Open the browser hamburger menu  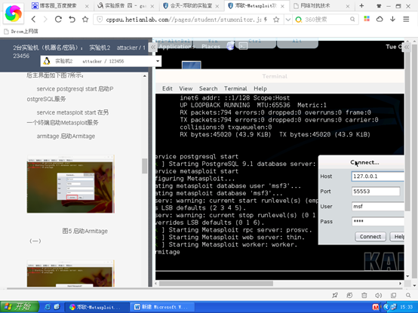[x=406, y=19]
